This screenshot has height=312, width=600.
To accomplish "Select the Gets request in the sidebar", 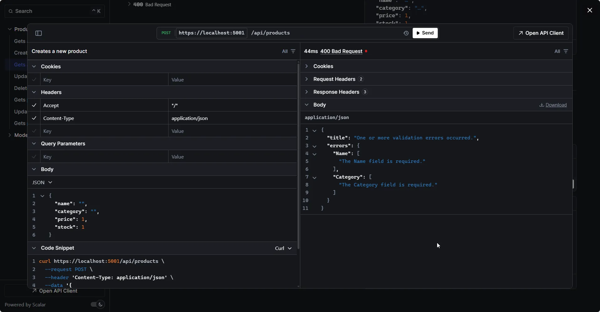I will [x=20, y=65].
